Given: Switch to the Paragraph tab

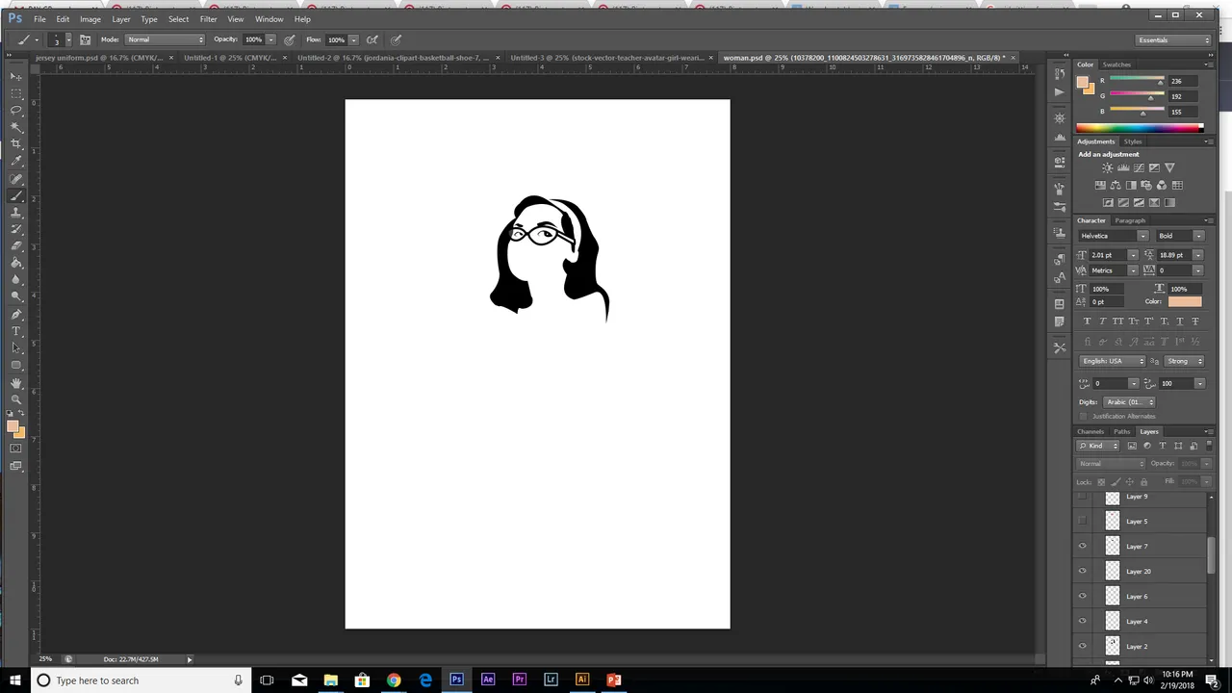Looking at the screenshot, I should coord(1130,220).
